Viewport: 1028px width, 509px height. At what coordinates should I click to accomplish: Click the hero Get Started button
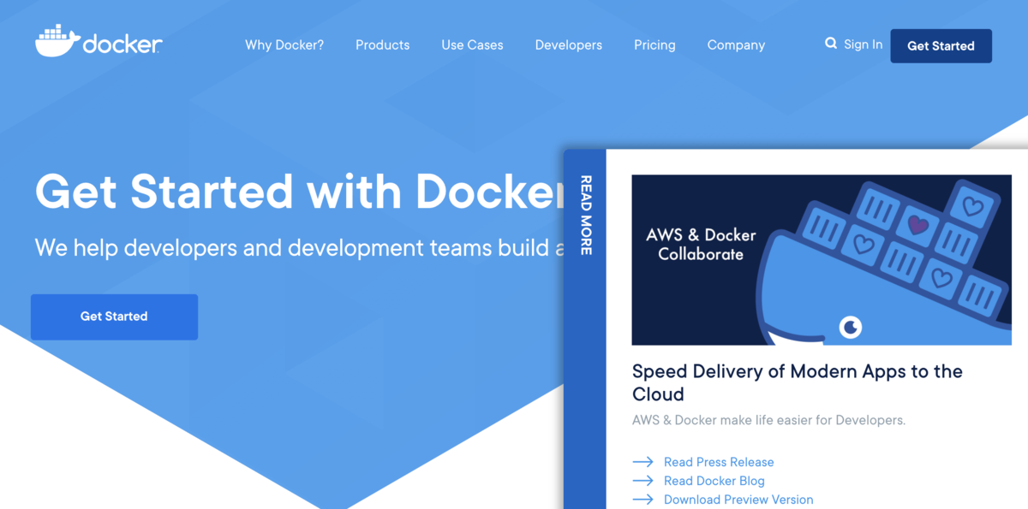pos(114,317)
